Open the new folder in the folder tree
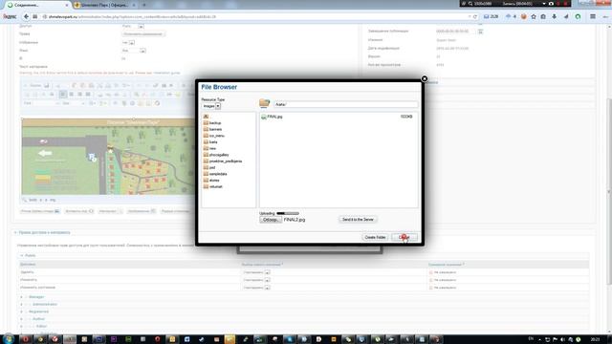 tap(209, 148)
